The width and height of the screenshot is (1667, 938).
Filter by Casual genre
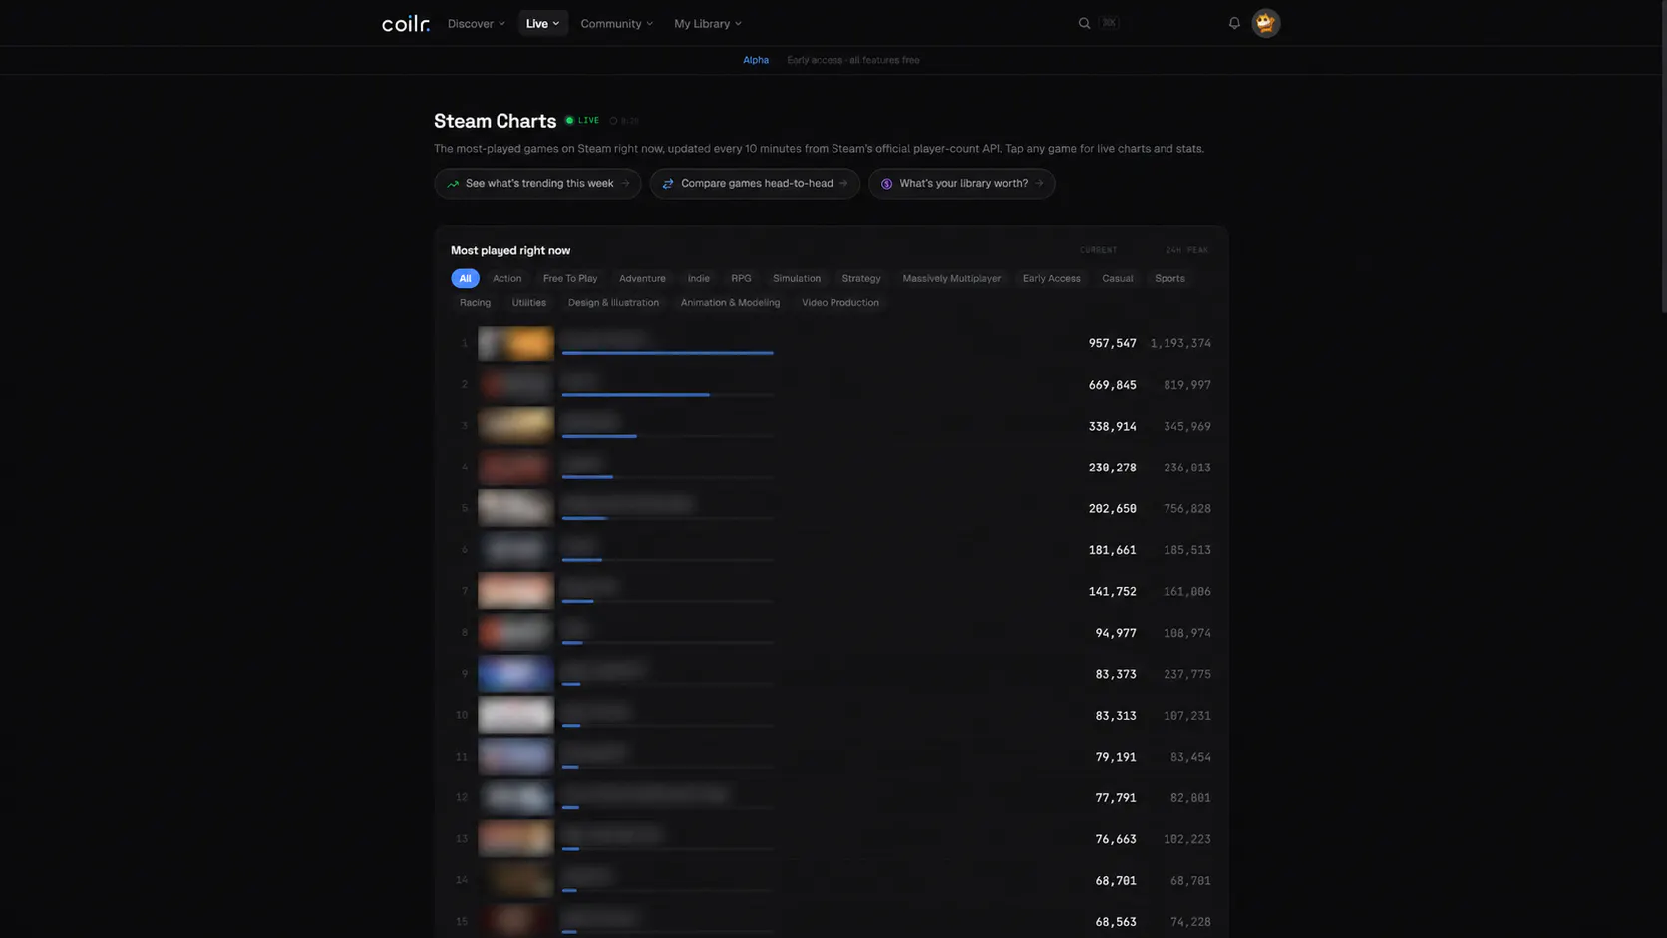tap(1117, 278)
